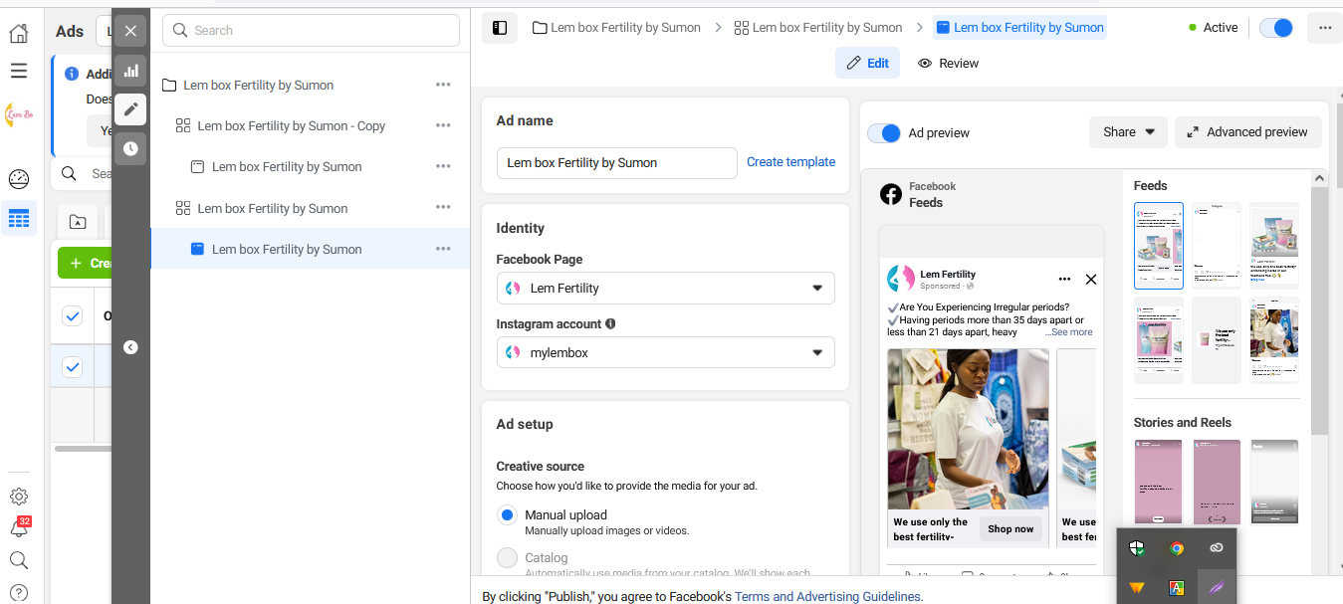Open options for campaign Lem box Fertility by Sumon
The width and height of the screenshot is (1343, 604).
point(443,85)
